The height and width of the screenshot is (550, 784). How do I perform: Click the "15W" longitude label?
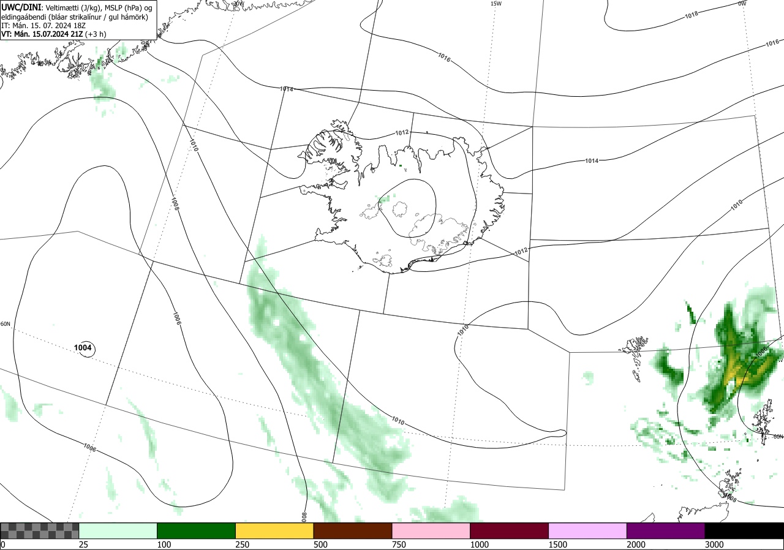coord(496,3)
